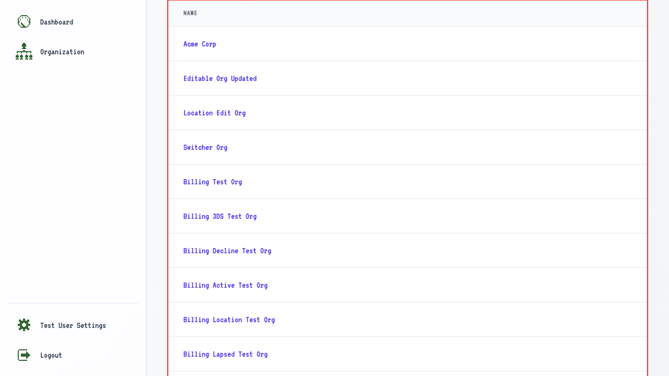The image size is (669, 376).
Task: Open Billing Lapsed Test Org
Action: (225, 354)
